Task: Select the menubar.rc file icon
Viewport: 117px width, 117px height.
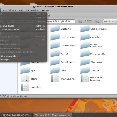Action: [55, 79]
